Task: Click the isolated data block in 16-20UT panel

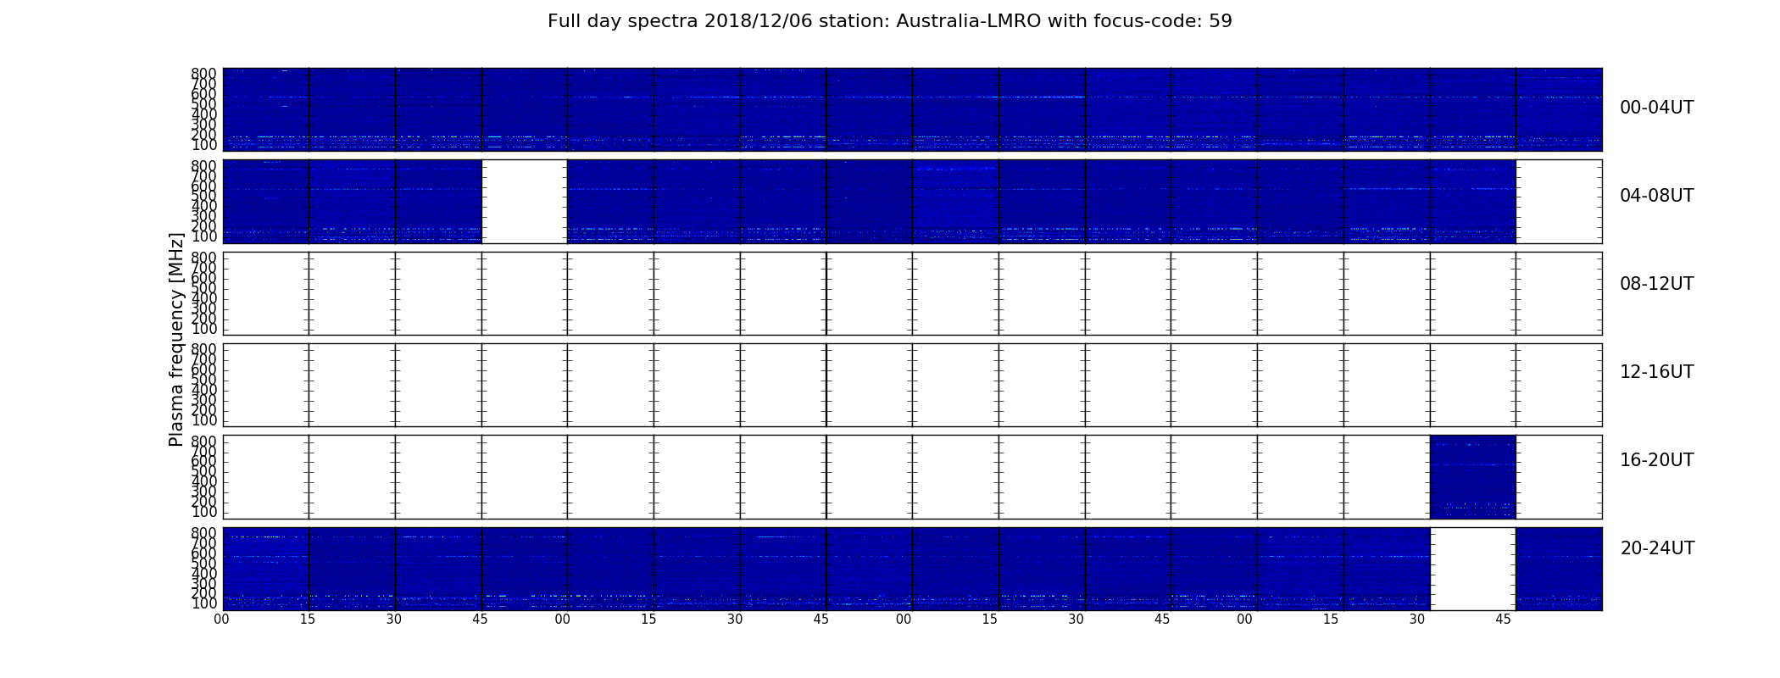Action: tap(1472, 477)
